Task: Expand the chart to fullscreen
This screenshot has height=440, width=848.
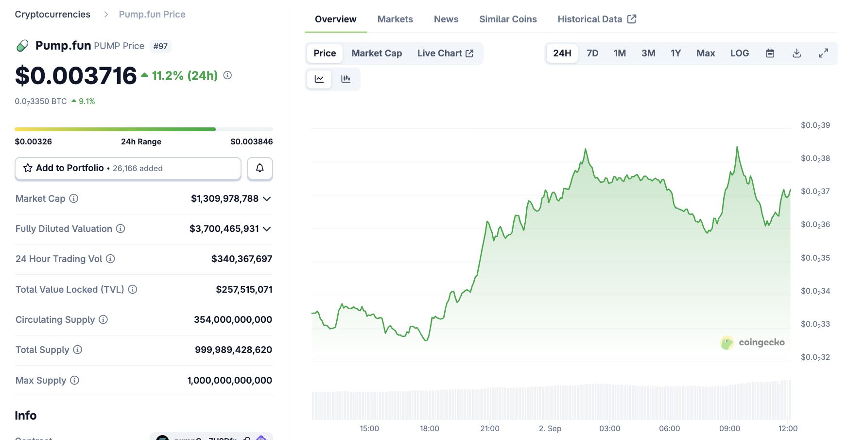Action: (x=824, y=53)
